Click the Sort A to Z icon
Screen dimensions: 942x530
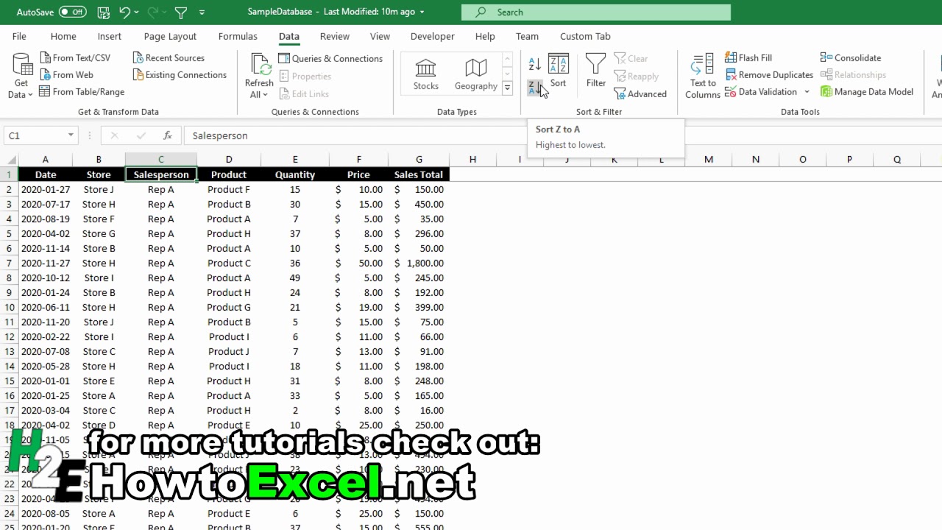534,65
